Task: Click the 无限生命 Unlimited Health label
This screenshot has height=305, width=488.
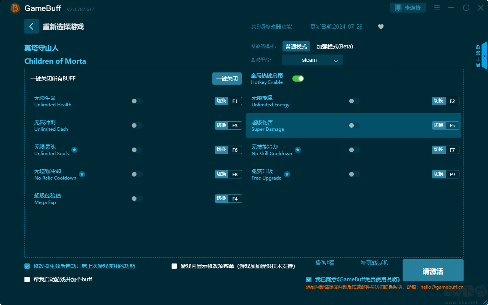Action: (53, 101)
